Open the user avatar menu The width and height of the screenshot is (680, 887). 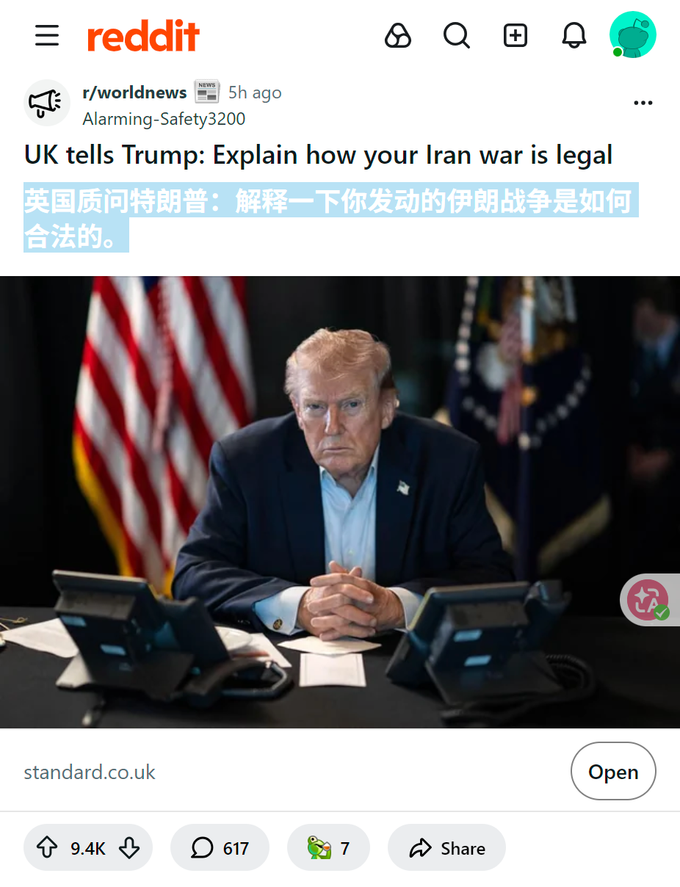(633, 35)
